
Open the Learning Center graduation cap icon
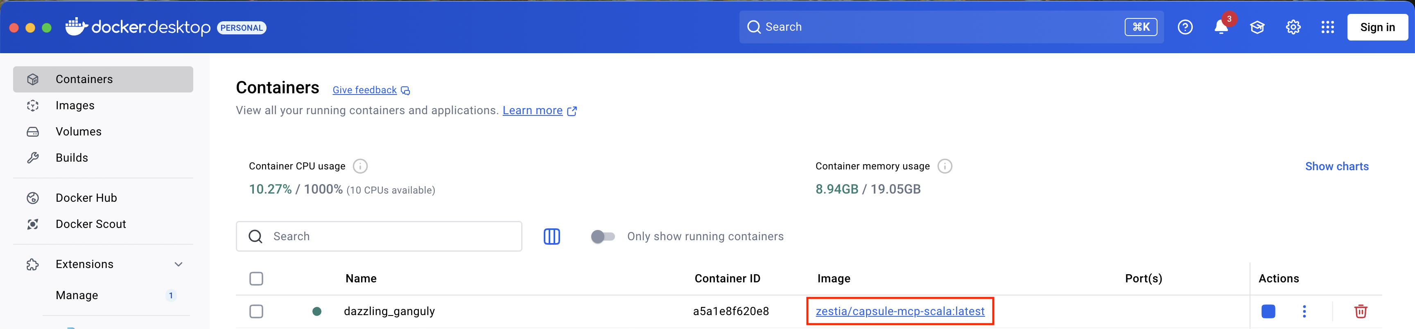pos(1257,27)
